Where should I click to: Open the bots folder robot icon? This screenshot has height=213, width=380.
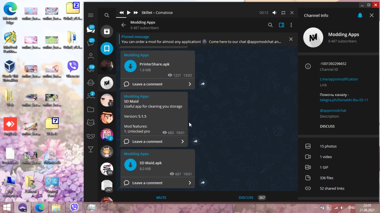pyautogui.click(x=91, y=83)
